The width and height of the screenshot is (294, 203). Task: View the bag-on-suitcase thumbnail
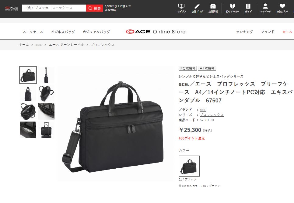(x=46, y=130)
